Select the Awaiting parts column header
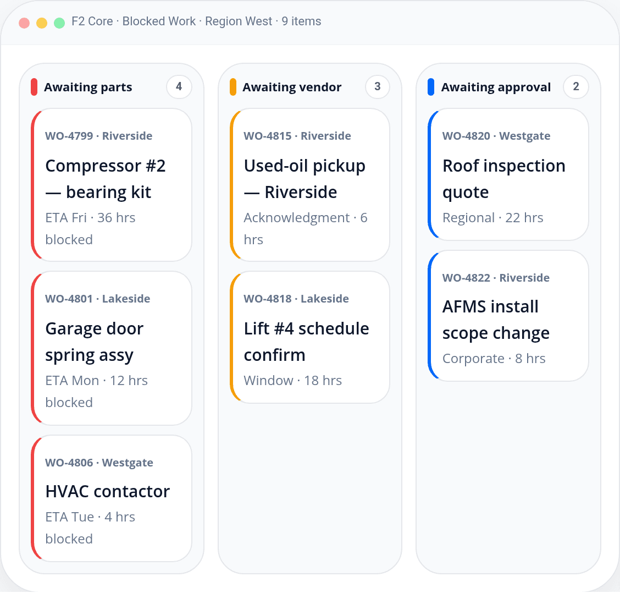The height and width of the screenshot is (593, 620). pos(88,87)
